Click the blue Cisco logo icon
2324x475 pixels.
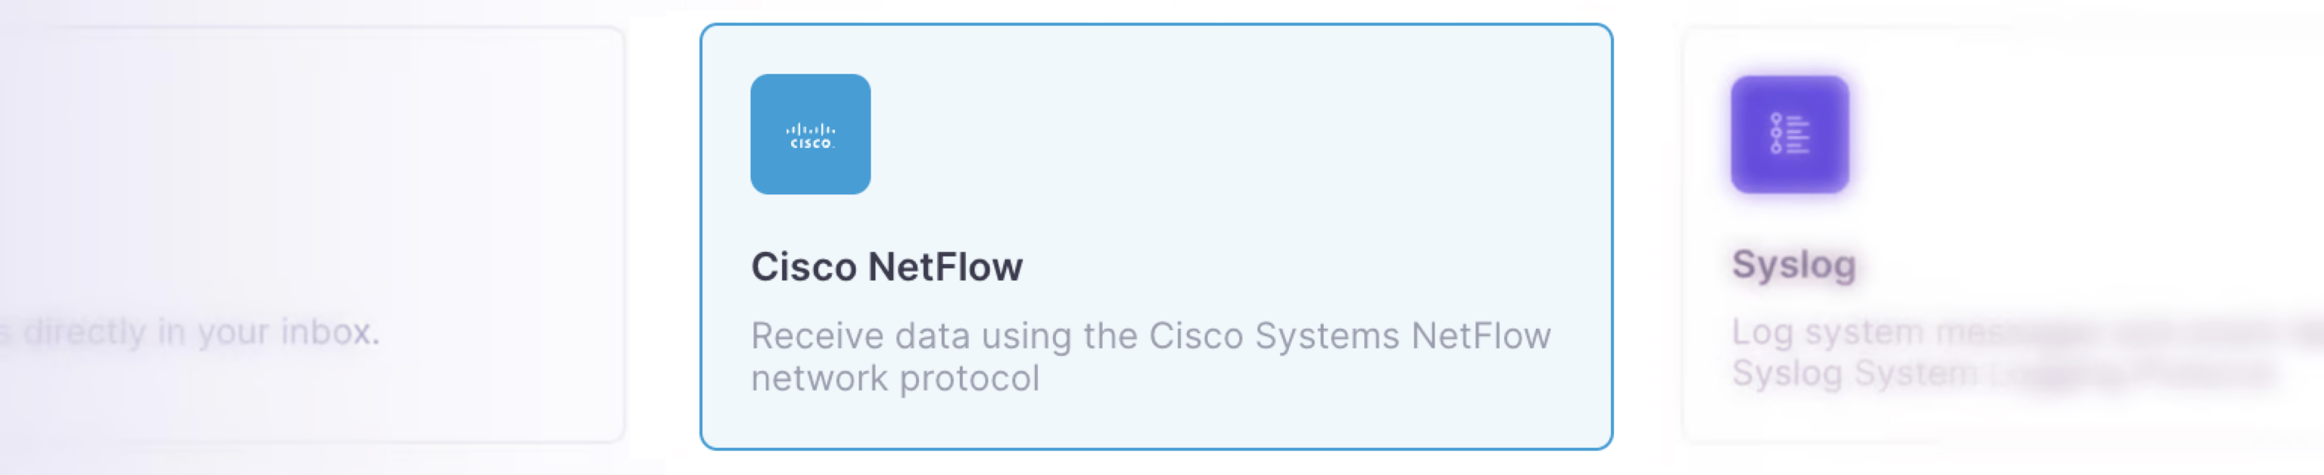coord(810,135)
